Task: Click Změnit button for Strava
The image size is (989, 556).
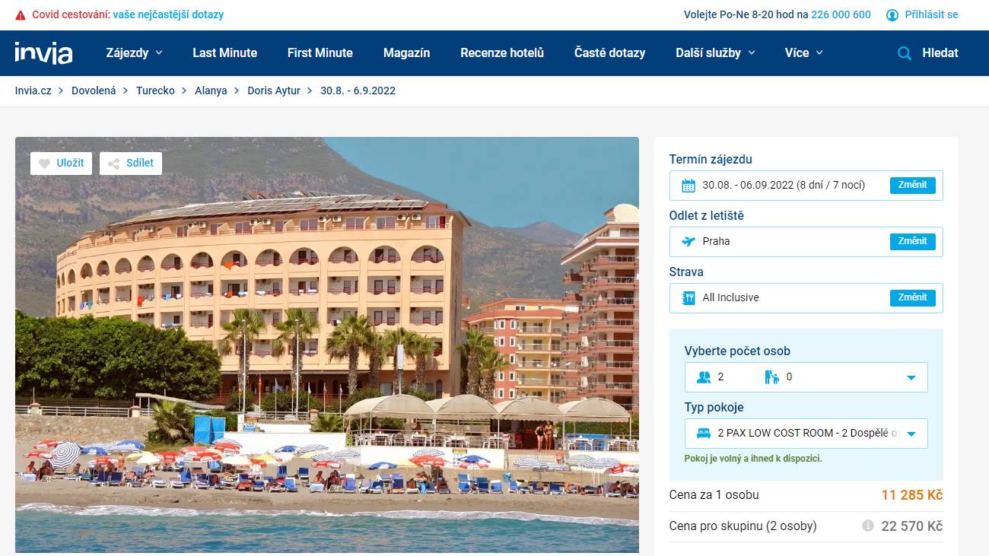Action: tap(912, 297)
